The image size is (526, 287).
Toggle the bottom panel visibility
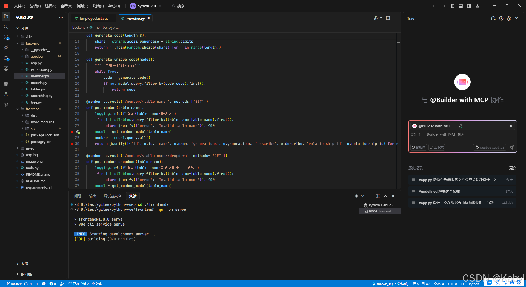[x=461, y=6]
